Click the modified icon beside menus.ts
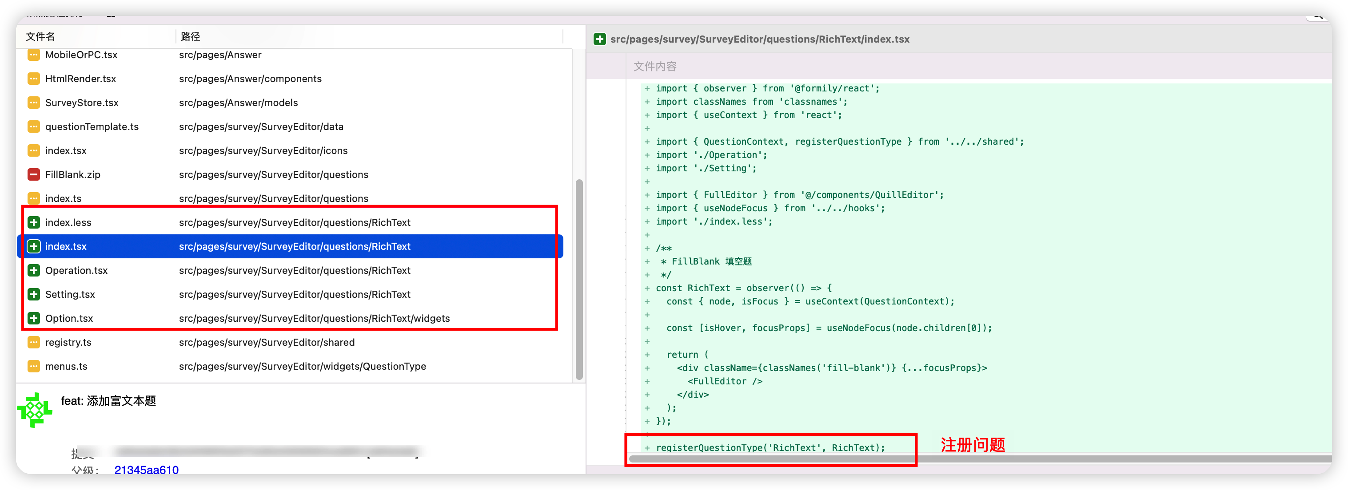Image resolution: width=1348 pixels, height=490 pixels. coord(33,367)
